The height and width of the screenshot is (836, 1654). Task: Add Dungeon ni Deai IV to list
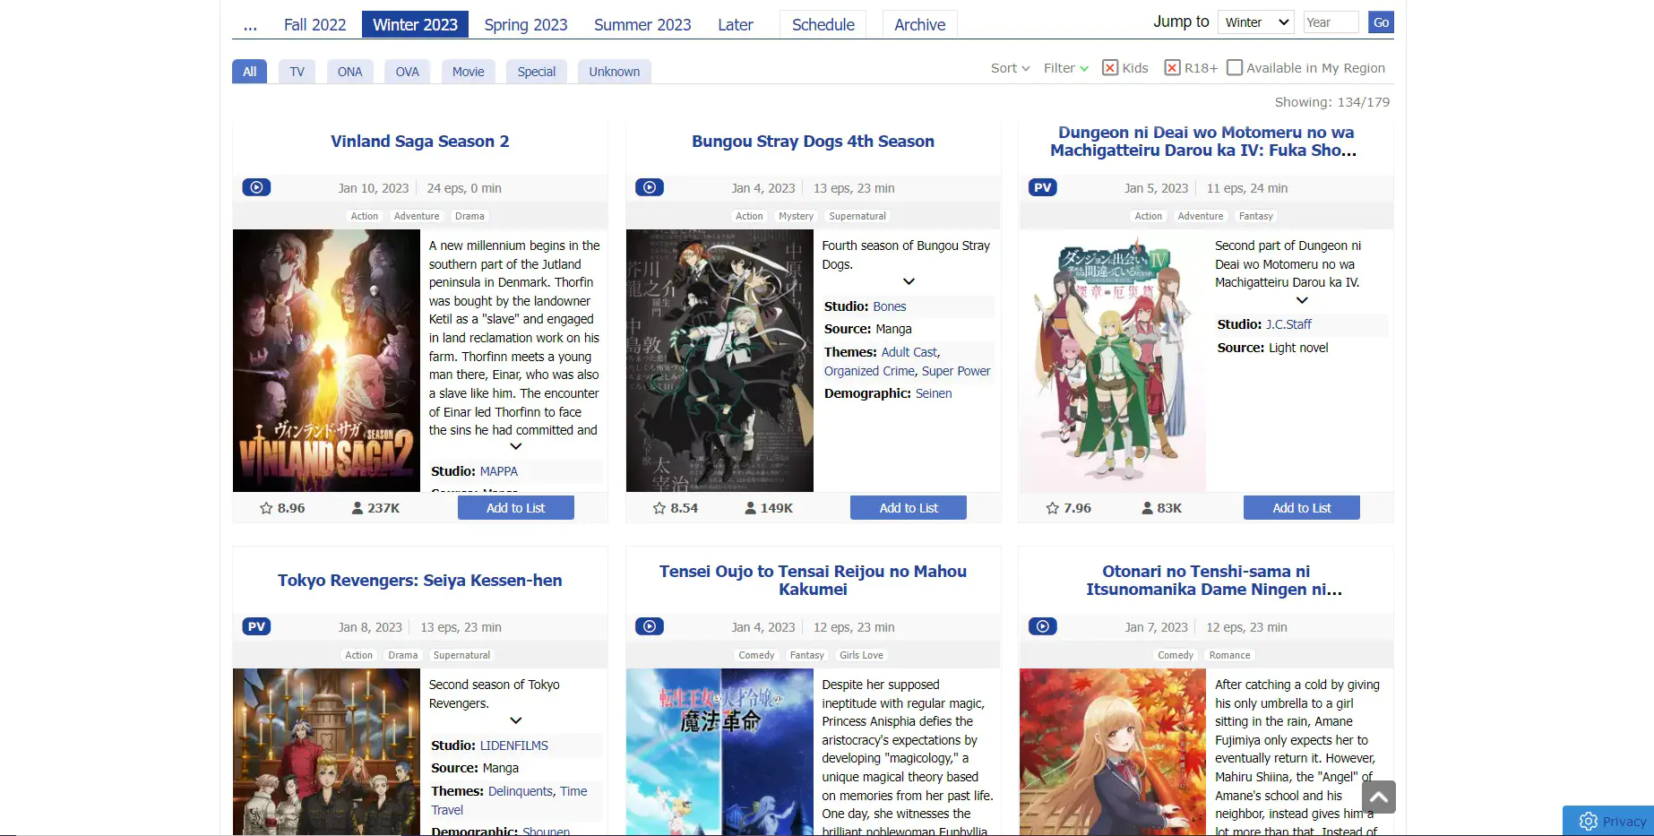pyautogui.click(x=1301, y=508)
